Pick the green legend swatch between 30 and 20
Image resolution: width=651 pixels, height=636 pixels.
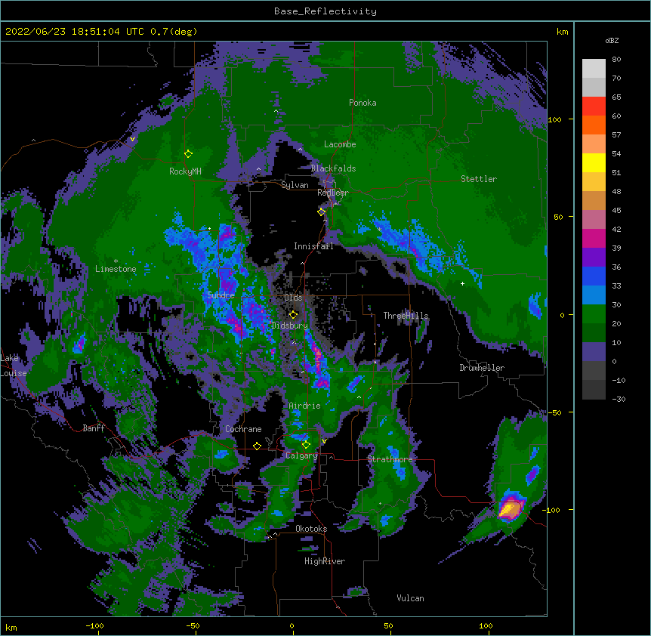click(x=594, y=314)
